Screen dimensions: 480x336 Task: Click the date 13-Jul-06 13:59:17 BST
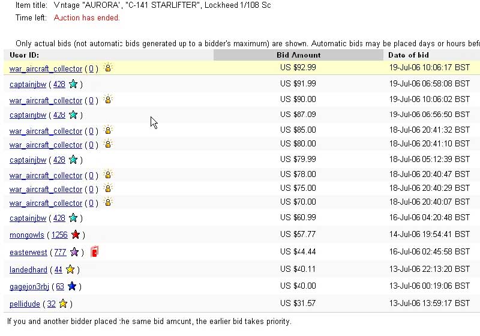pos(430,303)
